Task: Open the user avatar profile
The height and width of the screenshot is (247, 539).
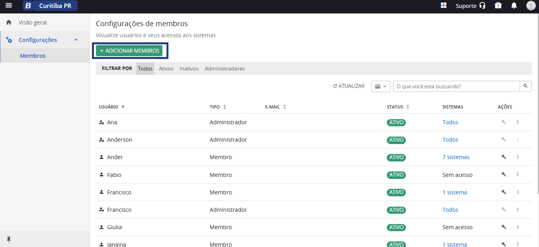Action: point(531,6)
